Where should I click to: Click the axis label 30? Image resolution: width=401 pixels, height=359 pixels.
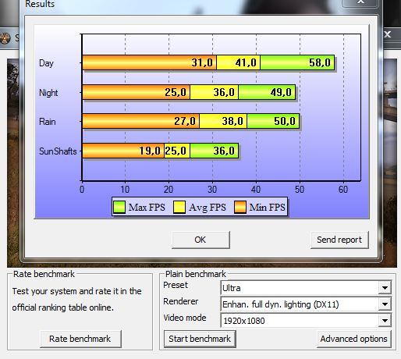(212, 189)
